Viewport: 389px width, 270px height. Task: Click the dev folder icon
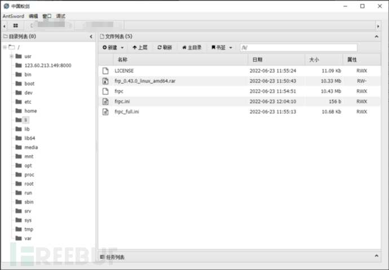point(19,93)
